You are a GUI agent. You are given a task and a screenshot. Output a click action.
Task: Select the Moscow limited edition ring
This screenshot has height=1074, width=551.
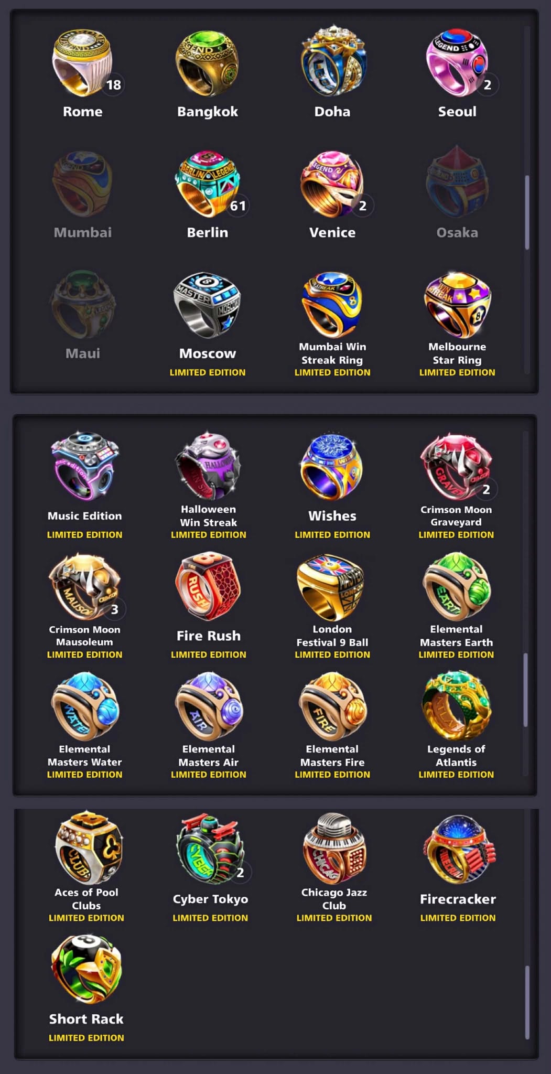pyautogui.click(x=208, y=305)
